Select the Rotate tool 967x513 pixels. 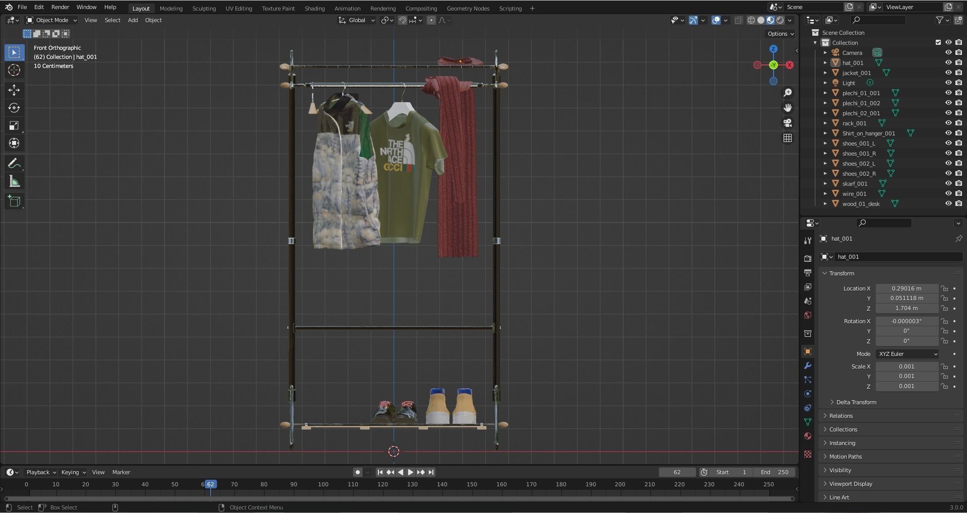coord(14,108)
